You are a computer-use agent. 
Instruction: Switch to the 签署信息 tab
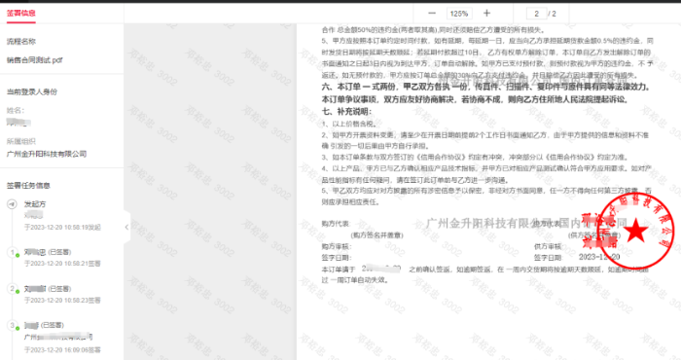(x=20, y=13)
